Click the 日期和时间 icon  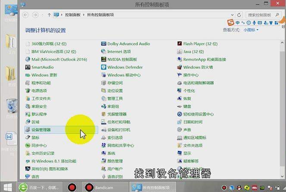click(180, 122)
